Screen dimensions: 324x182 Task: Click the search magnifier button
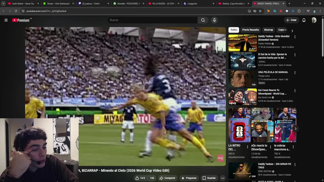pyautogui.click(x=203, y=20)
